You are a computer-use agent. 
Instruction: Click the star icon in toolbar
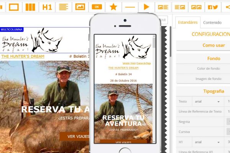coord(113,7)
